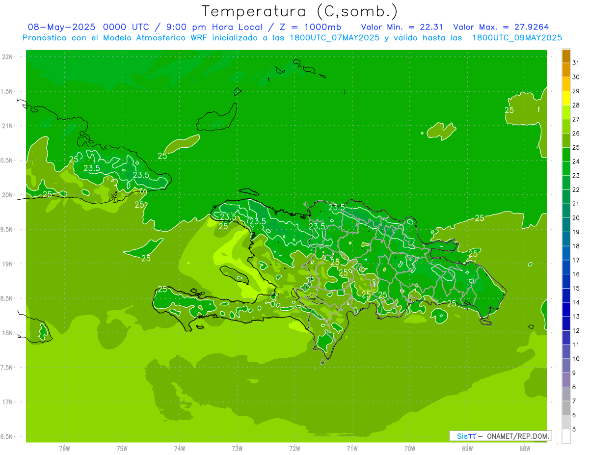Click the longitude axis label "73W"

[237, 448]
